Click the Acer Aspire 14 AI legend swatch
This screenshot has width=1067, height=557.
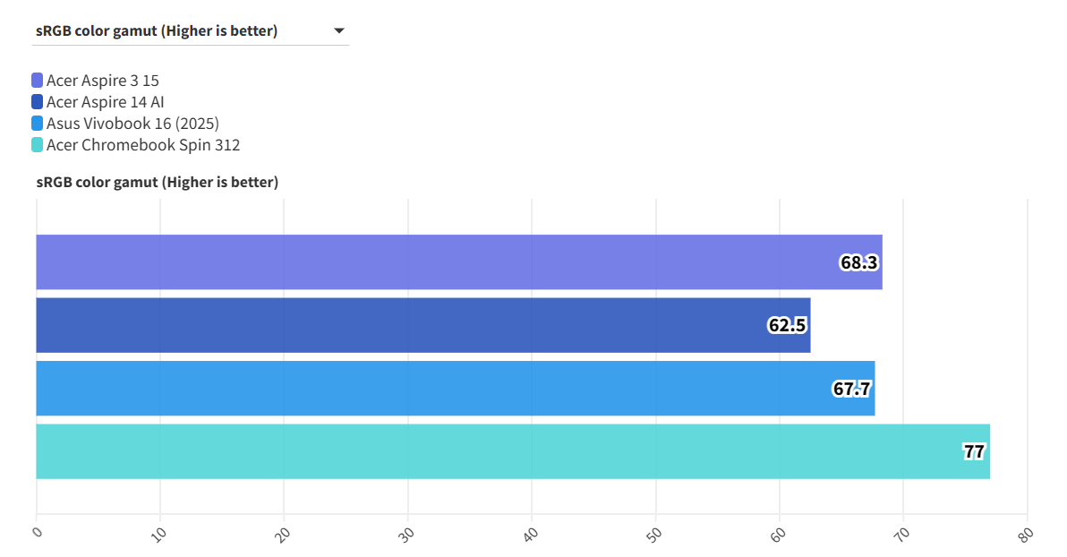tap(38, 102)
